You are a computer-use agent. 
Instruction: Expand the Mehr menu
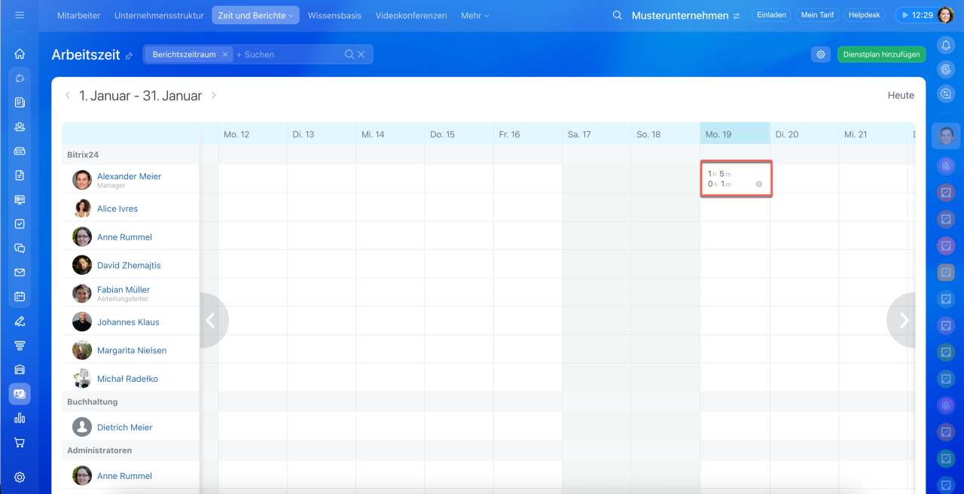(474, 15)
